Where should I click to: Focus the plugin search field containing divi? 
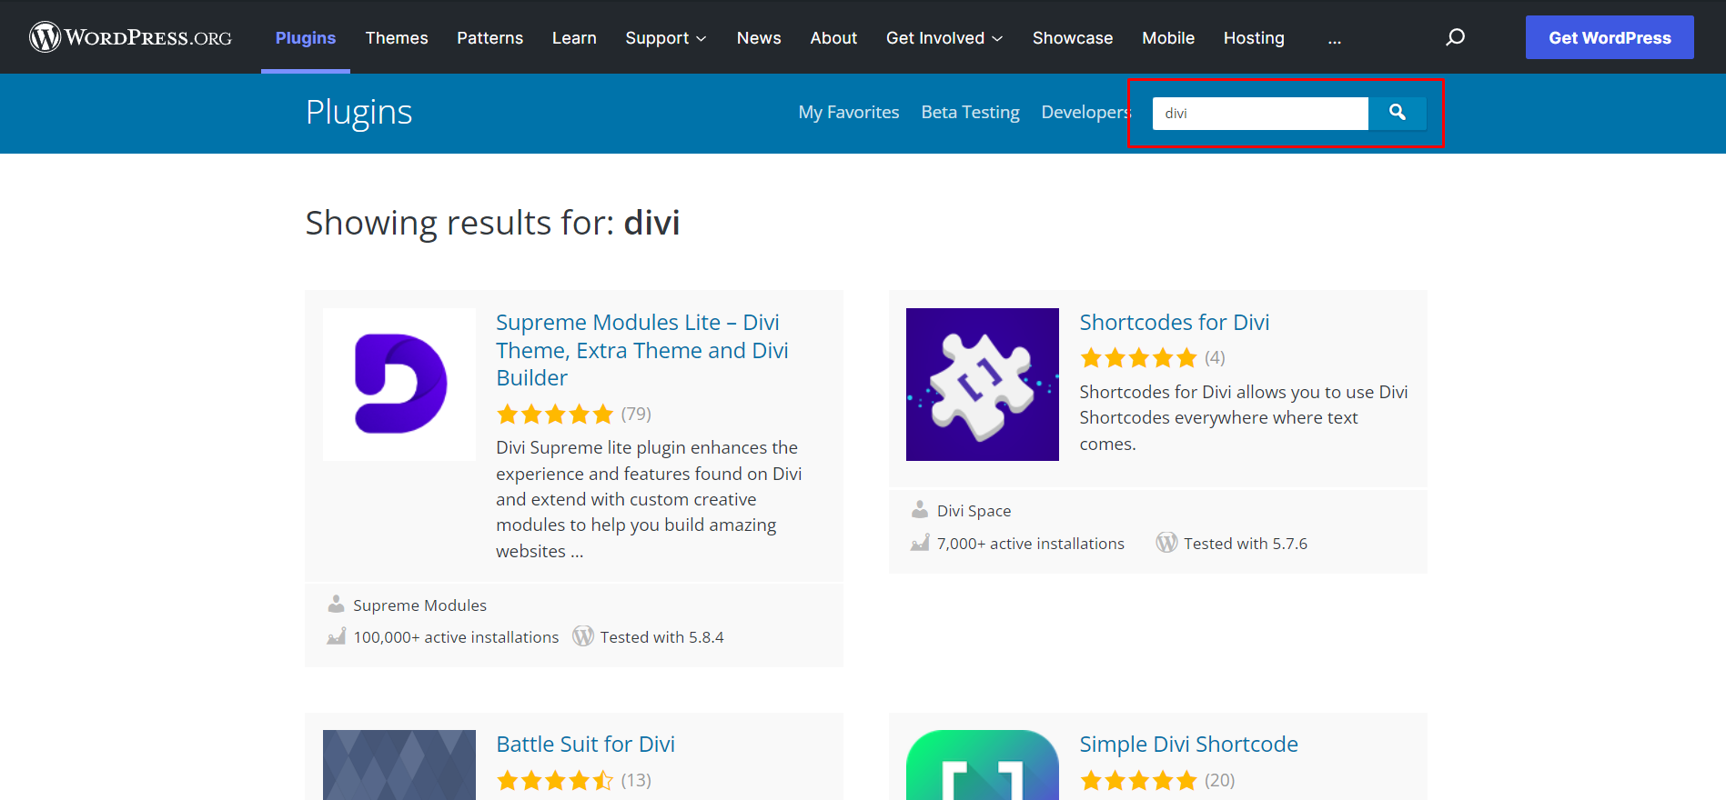(1260, 114)
